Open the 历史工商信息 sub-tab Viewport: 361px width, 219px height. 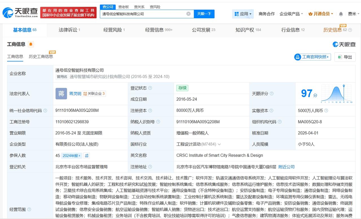coord(41,57)
